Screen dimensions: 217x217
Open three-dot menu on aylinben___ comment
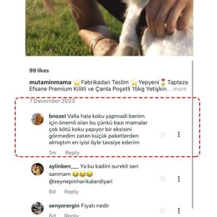[x=178, y=179]
